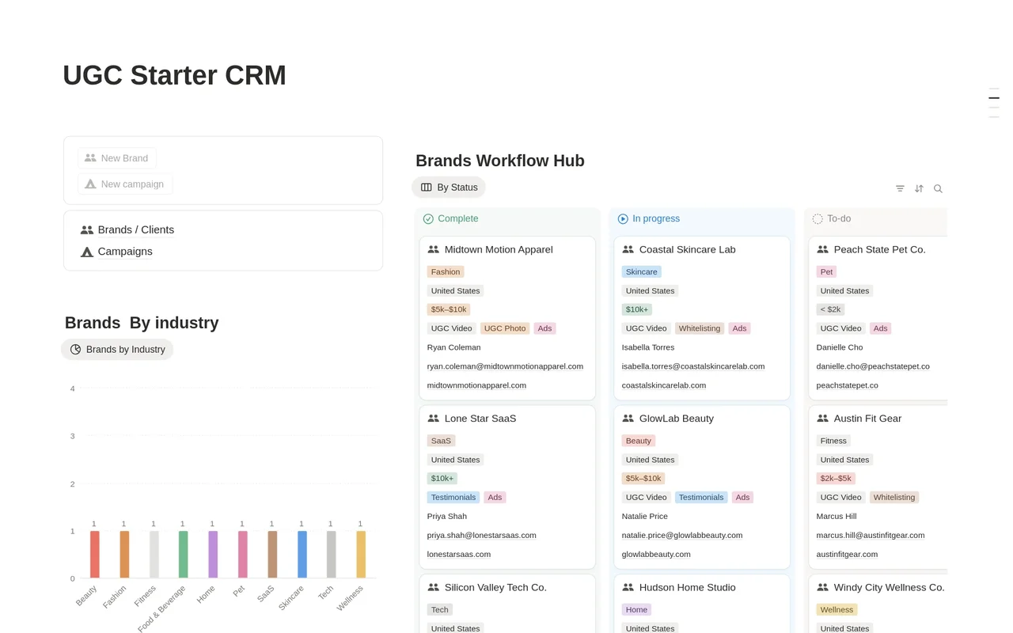Switch to the By Status view tab
The width and height of the screenshot is (1013, 633).
click(449, 188)
